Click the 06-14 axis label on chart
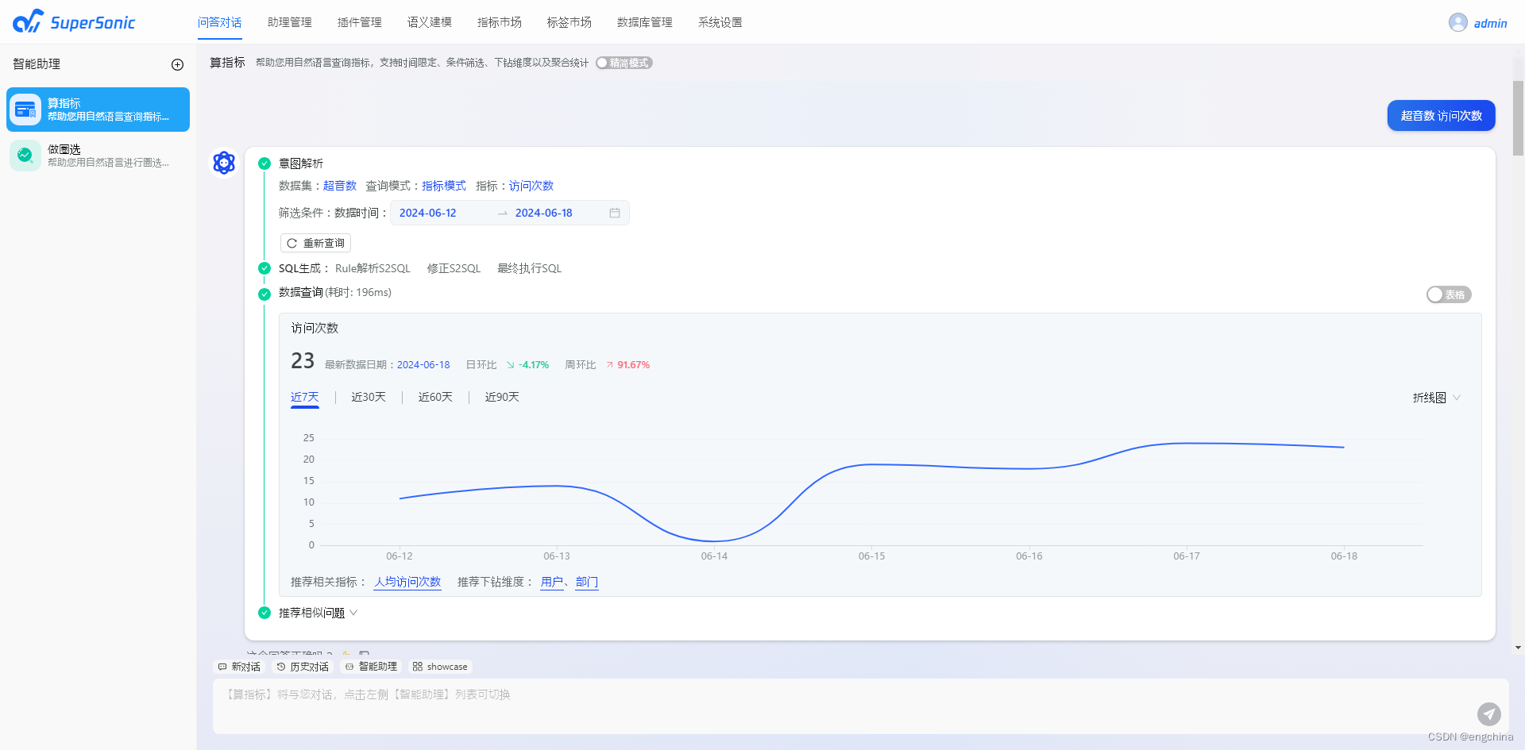 714,556
